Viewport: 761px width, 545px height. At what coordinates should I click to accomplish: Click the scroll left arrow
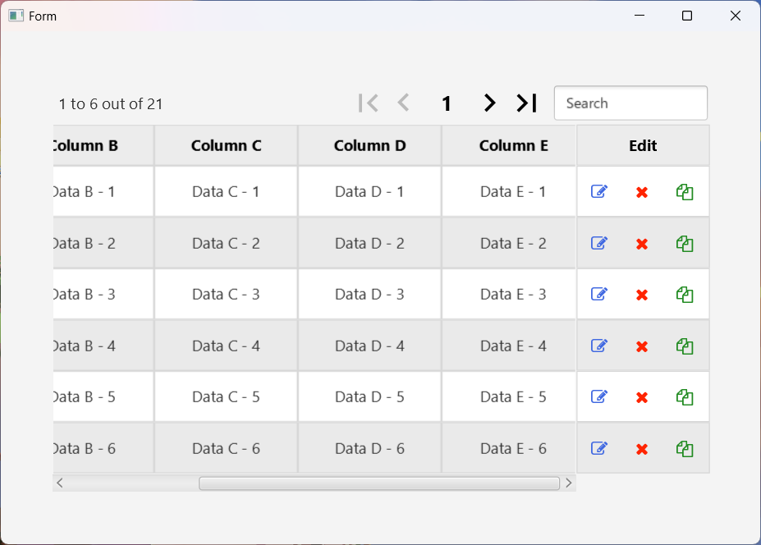(60, 483)
